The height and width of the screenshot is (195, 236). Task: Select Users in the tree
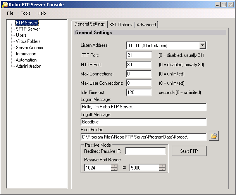(x=21, y=35)
